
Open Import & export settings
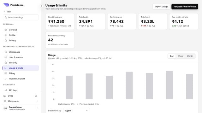coord(21,79)
